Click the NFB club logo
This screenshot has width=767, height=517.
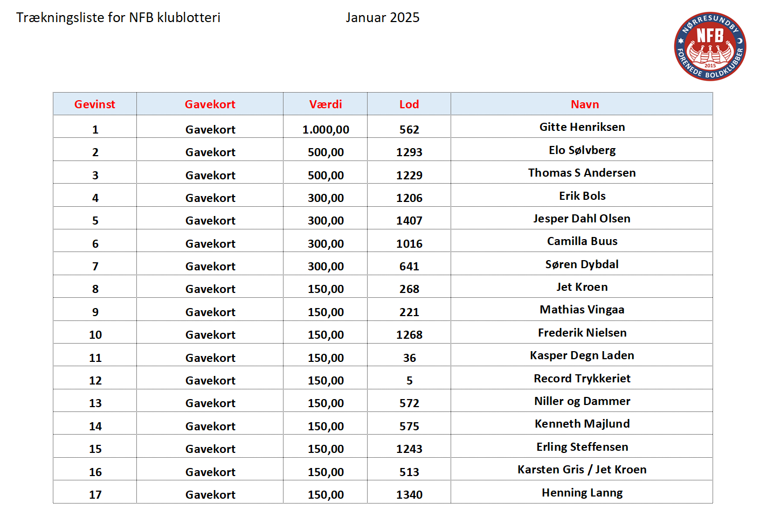pos(710,46)
